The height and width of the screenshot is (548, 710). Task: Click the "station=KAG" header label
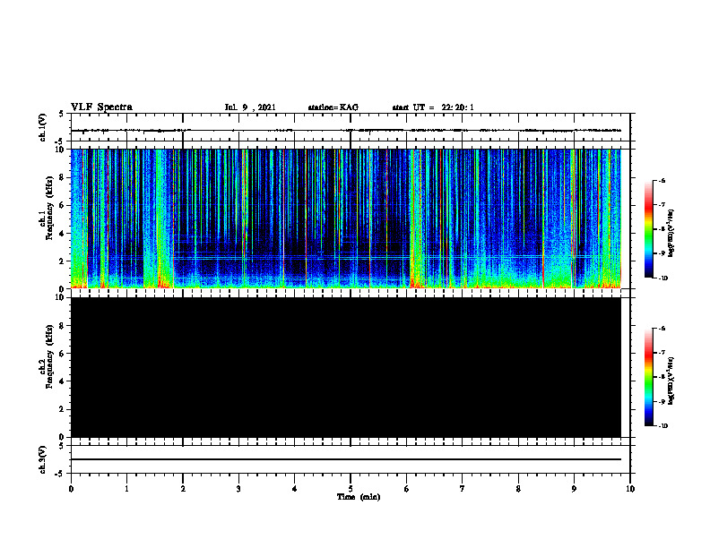333,107
